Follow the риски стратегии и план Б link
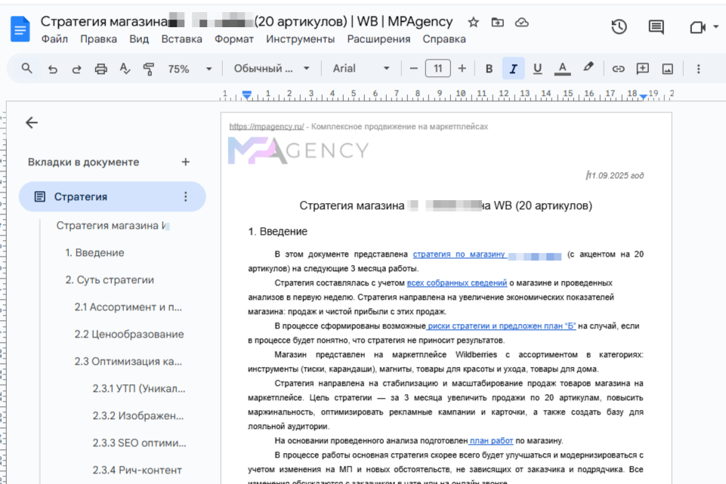726x484 pixels. [501, 325]
